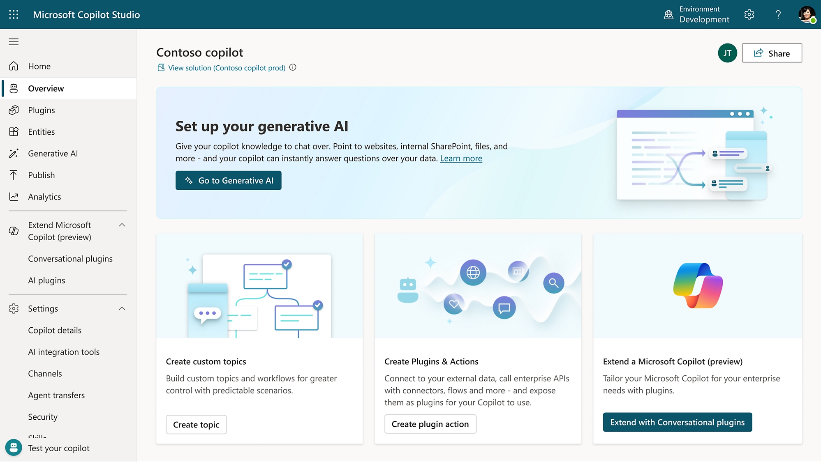Open the Generative AI section
Screen dimensions: 821x462
point(53,153)
